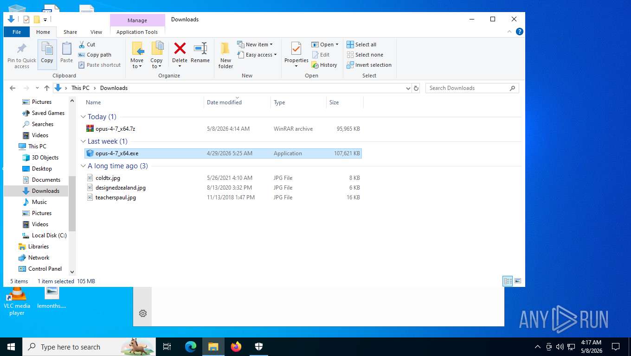Open address bar history dropdown

tap(408, 88)
